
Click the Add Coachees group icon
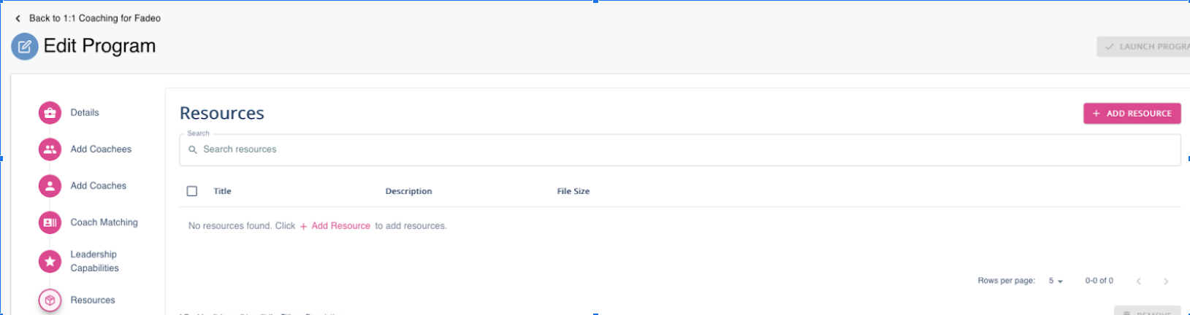pos(50,149)
